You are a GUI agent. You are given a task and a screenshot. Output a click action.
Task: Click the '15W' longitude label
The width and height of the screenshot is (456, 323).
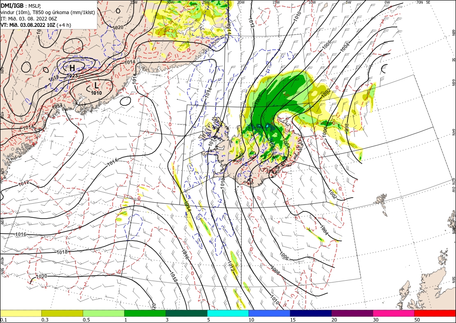[276, 2]
